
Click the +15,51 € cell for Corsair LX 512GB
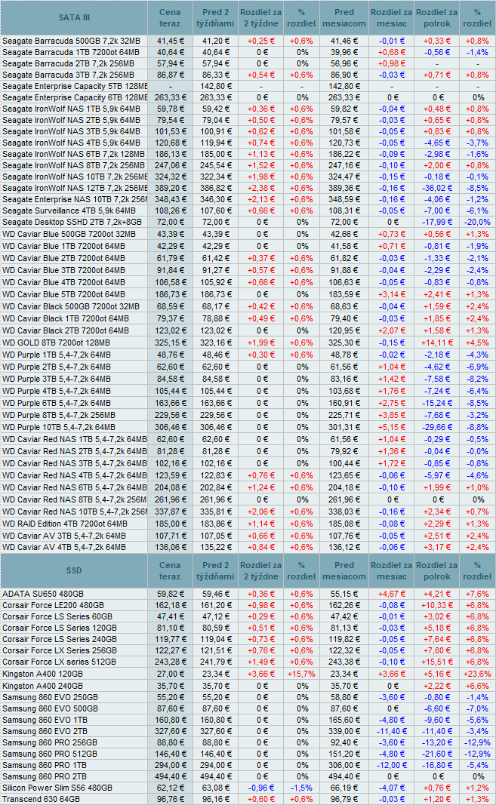(x=437, y=662)
